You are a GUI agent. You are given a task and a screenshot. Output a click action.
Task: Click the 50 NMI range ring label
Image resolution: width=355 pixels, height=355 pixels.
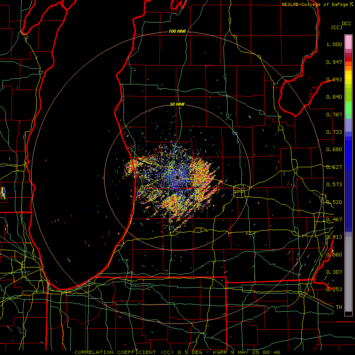177,104
